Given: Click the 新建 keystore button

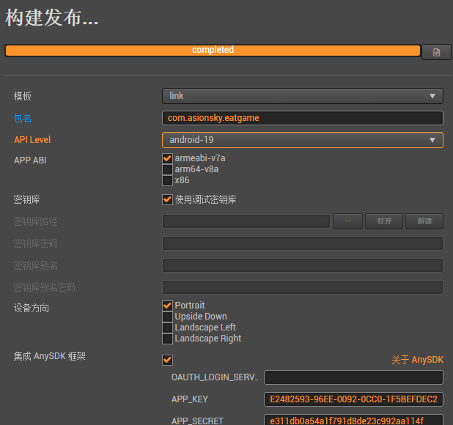Looking at the screenshot, I should click(x=424, y=221).
